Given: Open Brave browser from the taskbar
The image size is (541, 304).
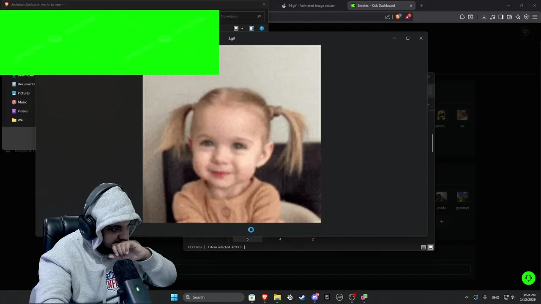Looking at the screenshot, I should click(x=265, y=297).
